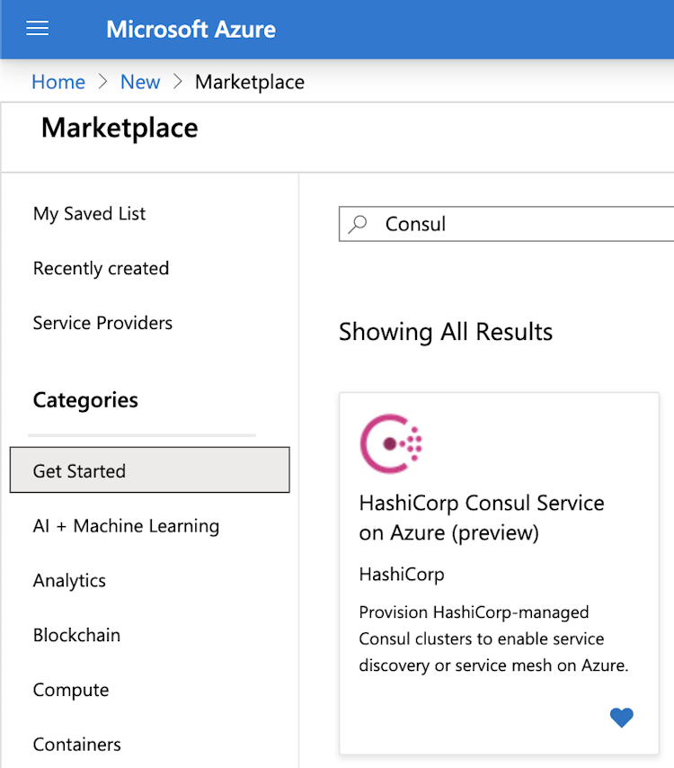The width and height of the screenshot is (674, 768).
Task: Click the HashiCorp publisher name
Action: 402,574
